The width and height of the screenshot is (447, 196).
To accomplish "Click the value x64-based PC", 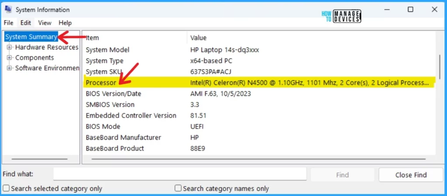I will point(211,61).
